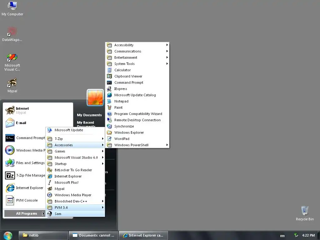Expand the System Tools submenu

pyautogui.click(x=138, y=64)
